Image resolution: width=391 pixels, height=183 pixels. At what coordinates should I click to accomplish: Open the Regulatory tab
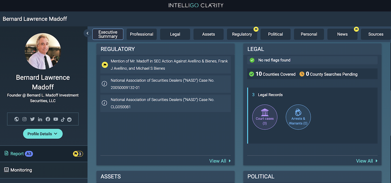(x=242, y=34)
